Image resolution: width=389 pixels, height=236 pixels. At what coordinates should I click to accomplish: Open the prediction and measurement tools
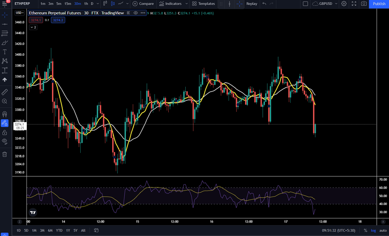click(4, 70)
